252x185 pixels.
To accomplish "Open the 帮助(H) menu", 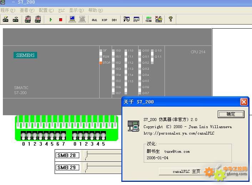I will (96, 10).
